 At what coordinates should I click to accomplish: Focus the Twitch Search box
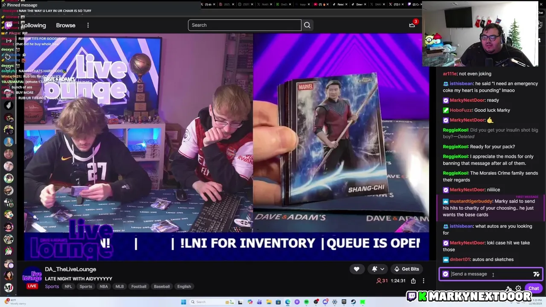244,25
